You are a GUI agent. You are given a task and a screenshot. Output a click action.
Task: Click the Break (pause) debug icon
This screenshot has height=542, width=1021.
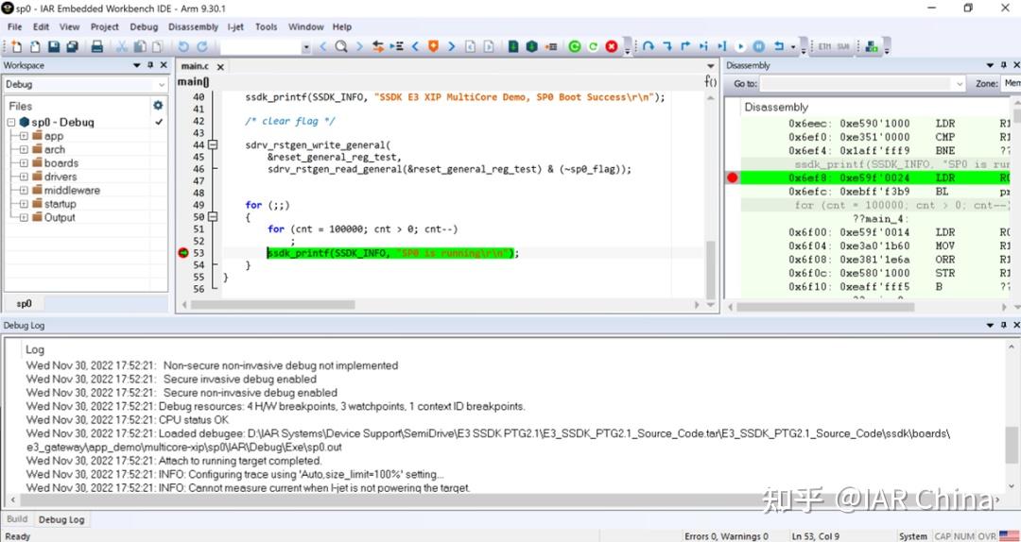(758, 46)
